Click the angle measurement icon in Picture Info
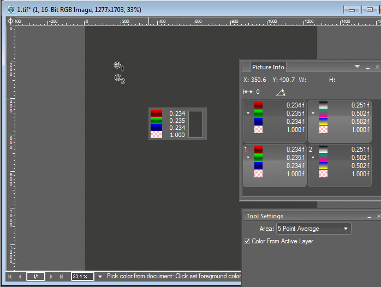381x287 pixels. pos(281,92)
